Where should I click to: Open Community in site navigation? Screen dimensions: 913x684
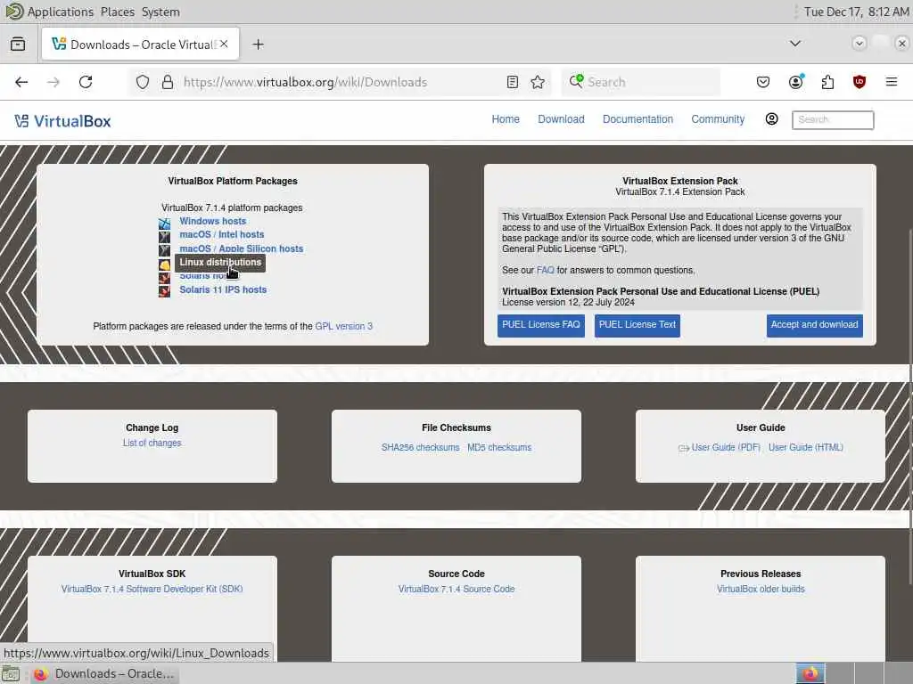coord(718,119)
